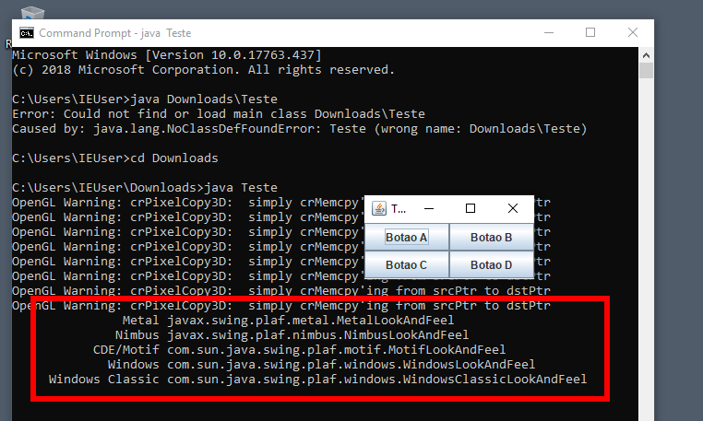Click the Command Prompt icon in title bar
703x421 pixels.
point(27,33)
